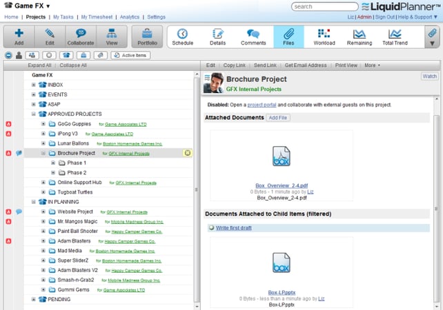
Task: Open the Schedule view clock icon
Action: click(182, 34)
